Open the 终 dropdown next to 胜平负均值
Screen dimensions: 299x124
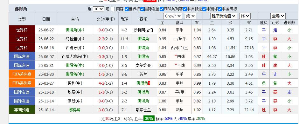click(245, 16)
